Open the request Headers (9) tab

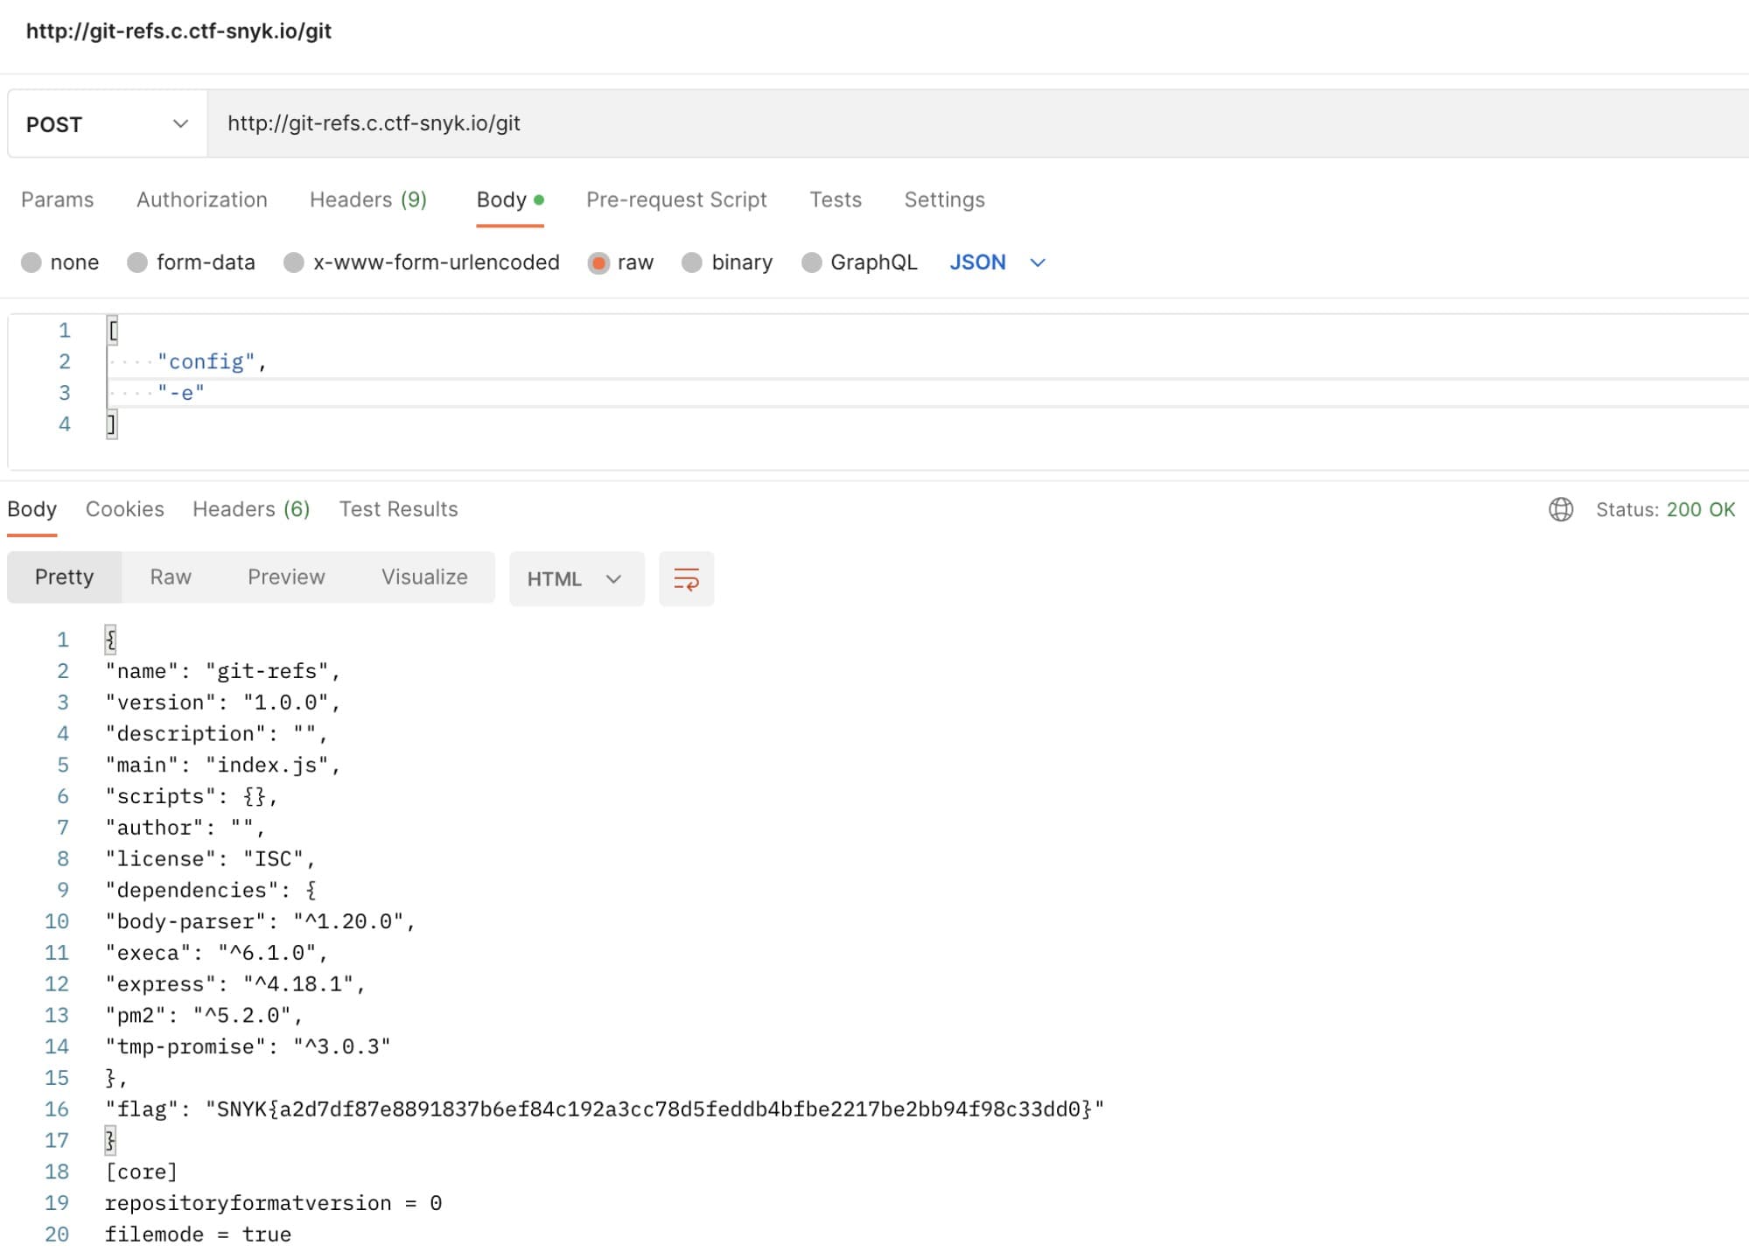pos(367,199)
